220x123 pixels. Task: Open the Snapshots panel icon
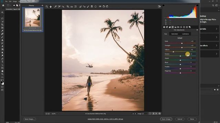tap(190, 27)
